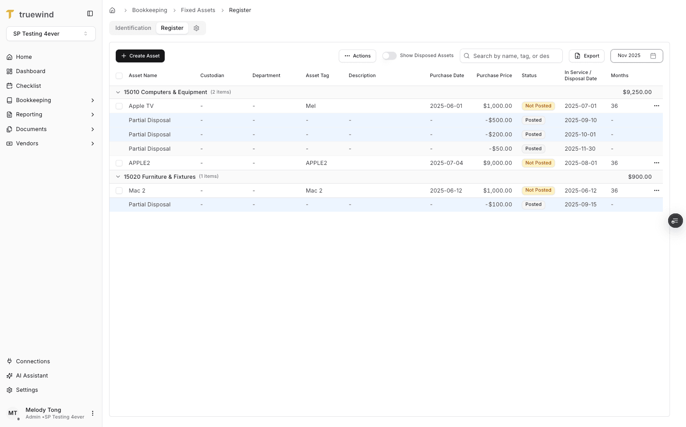Click the search by name field
Screen dimensions: 686x427
pyautogui.click(x=511, y=56)
